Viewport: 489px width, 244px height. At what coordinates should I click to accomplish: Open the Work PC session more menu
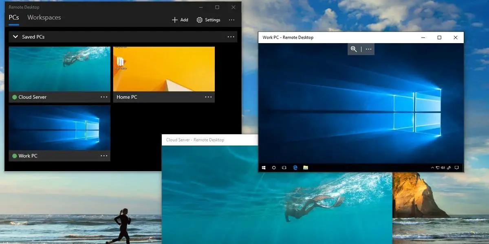point(368,49)
